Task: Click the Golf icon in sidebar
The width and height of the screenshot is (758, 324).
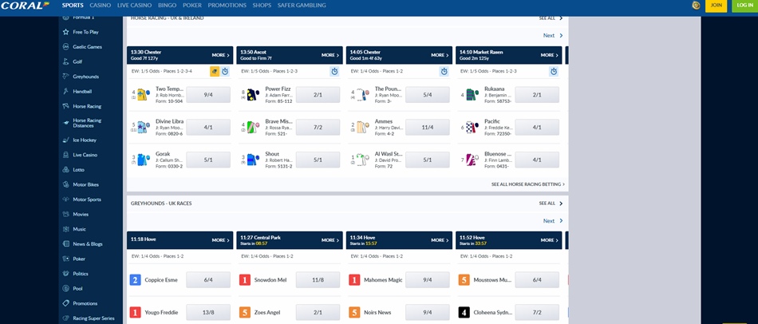Action: [x=65, y=61]
